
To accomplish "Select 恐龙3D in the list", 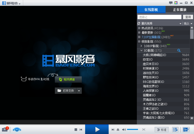I will tap(163, 59).
